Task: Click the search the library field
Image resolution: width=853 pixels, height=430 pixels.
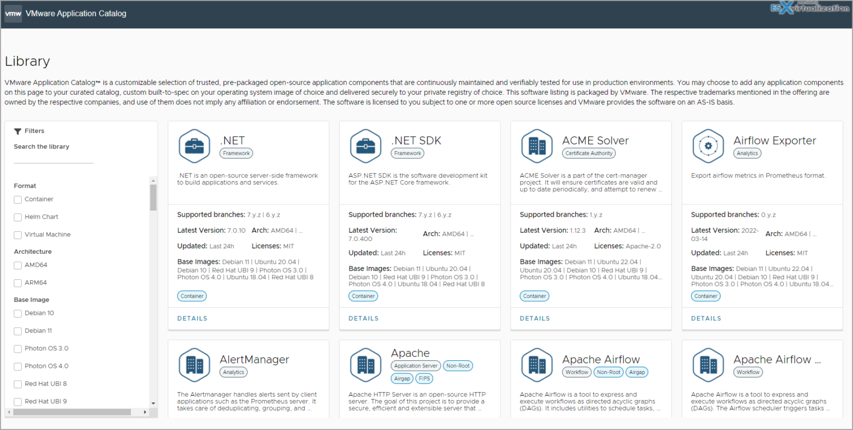Action: pos(53,161)
